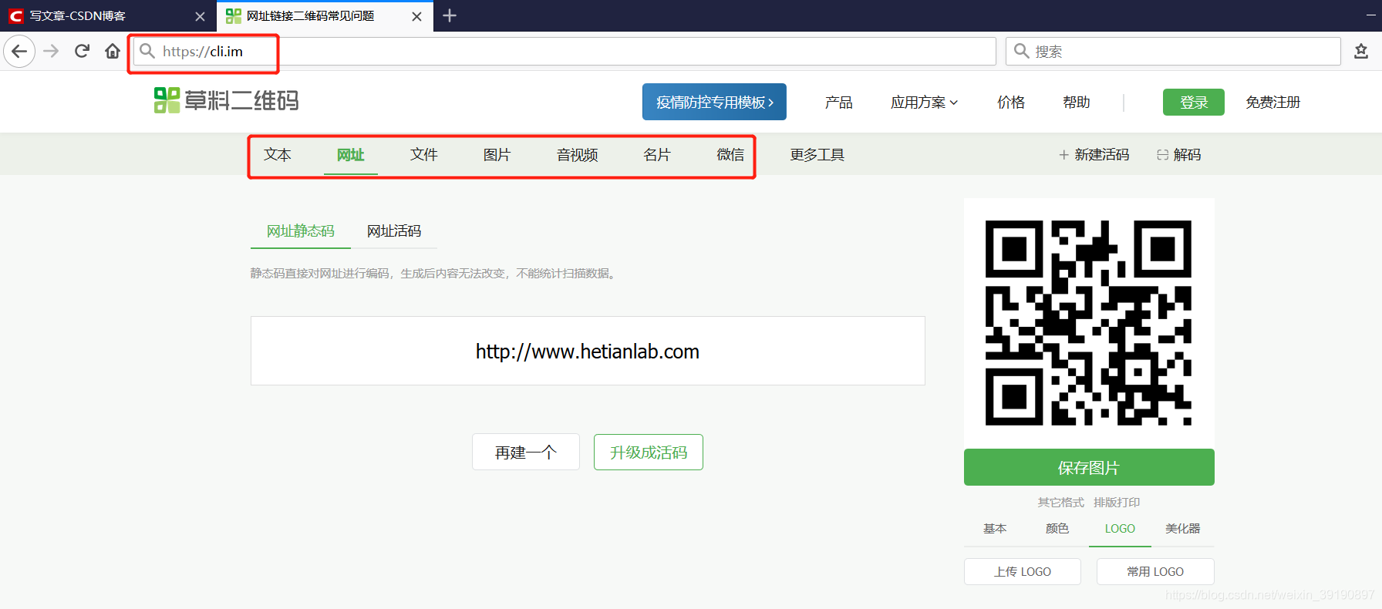The width and height of the screenshot is (1382, 609).
Task: Open the 更多工具 menu
Action: (x=817, y=154)
